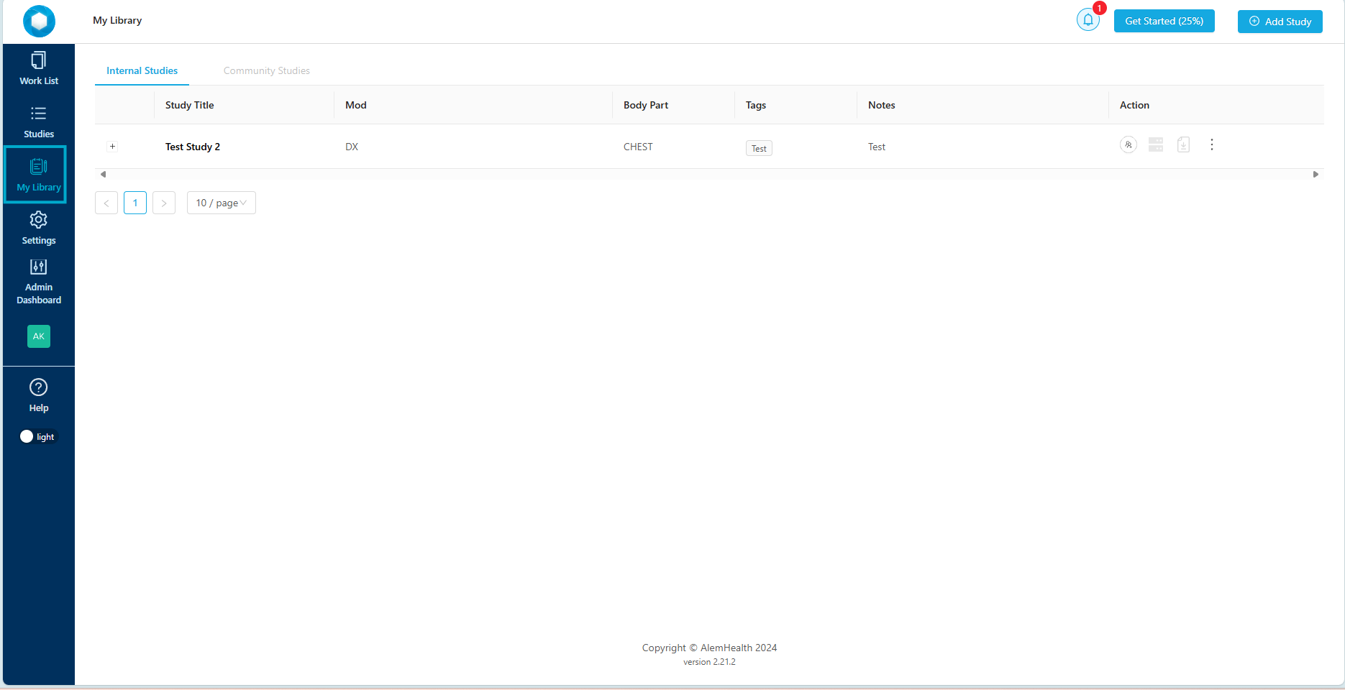Click the Tags column header
Viewport: 1345px width, 690px height.
(756, 105)
